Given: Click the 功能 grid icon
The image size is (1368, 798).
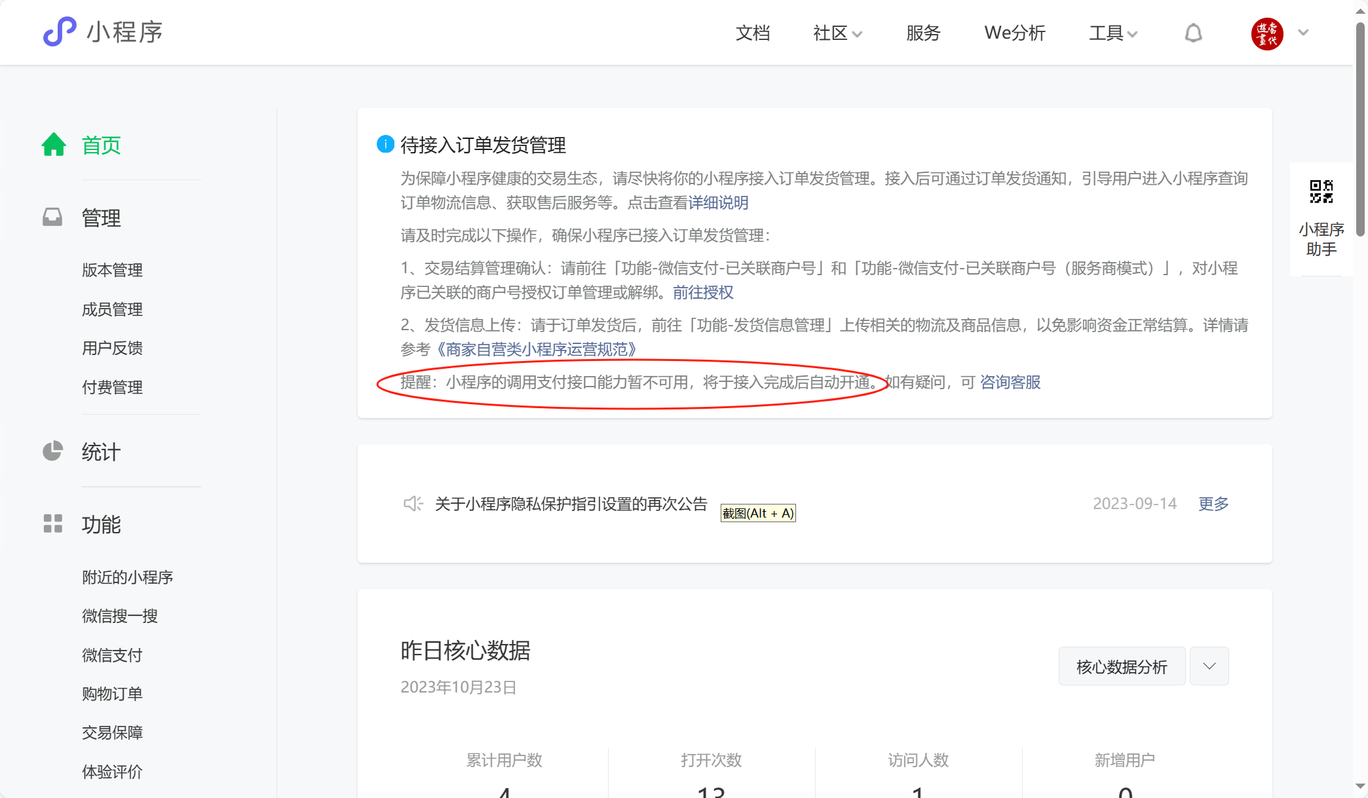Looking at the screenshot, I should (x=52, y=524).
